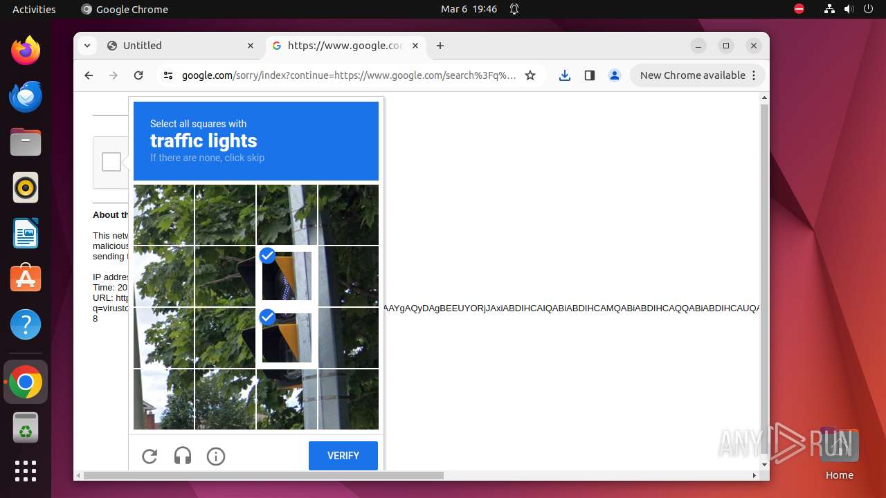Click the horizontal page scrollbar
Viewport: 886px width, 498px height.
tap(264, 475)
